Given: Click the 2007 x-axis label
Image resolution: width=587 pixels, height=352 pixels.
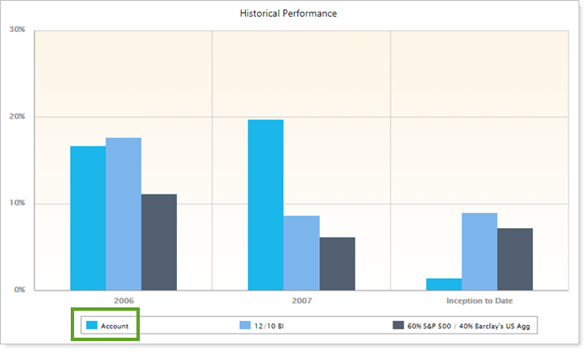Looking at the screenshot, I should point(301,300).
